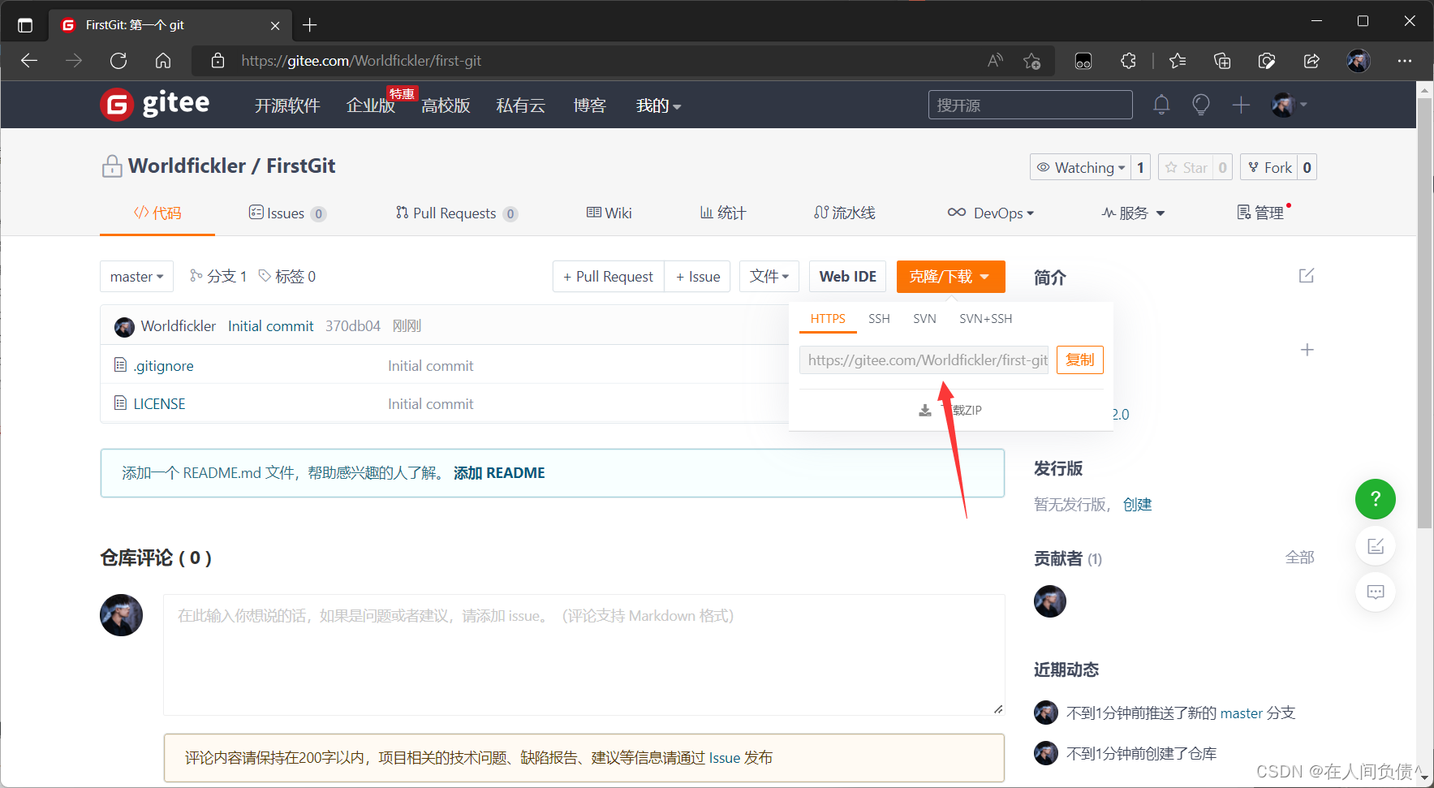Refresh the page
This screenshot has height=788, width=1434.
(118, 61)
